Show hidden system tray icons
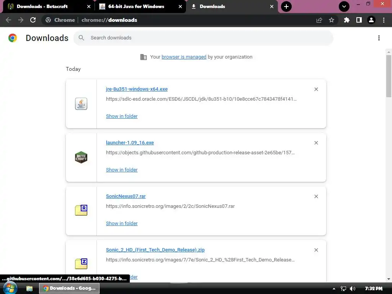This screenshot has height=294, width=392. (x=334, y=289)
